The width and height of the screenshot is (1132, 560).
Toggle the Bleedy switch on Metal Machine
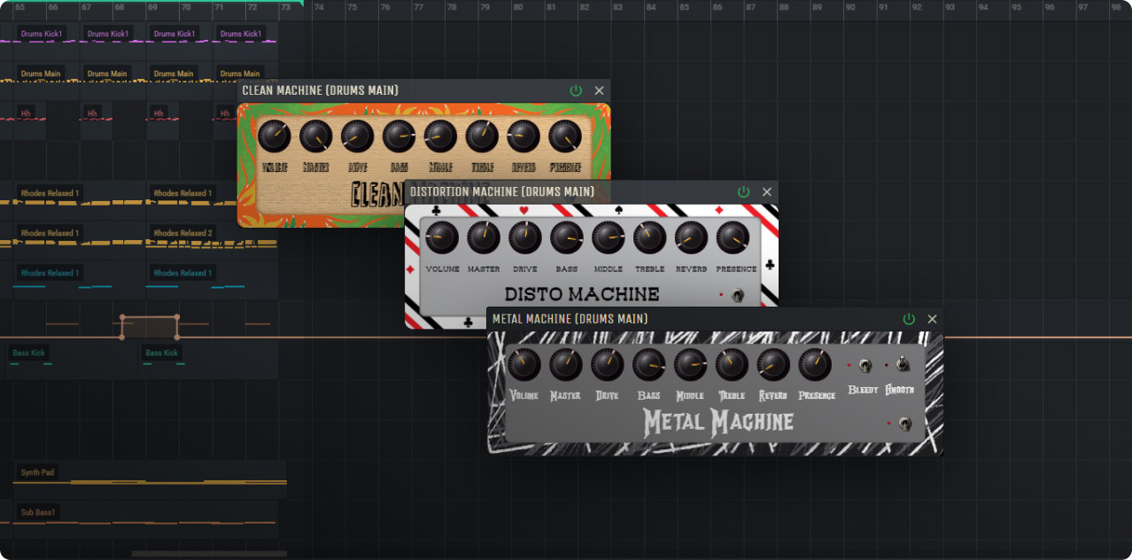pyautogui.click(x=865, y=365)
